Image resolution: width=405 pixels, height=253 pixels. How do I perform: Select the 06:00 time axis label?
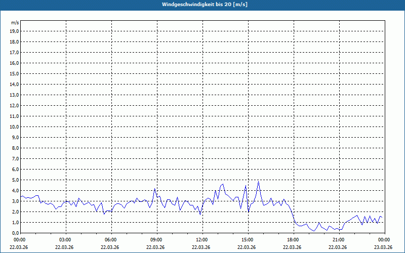coord(111,239)
